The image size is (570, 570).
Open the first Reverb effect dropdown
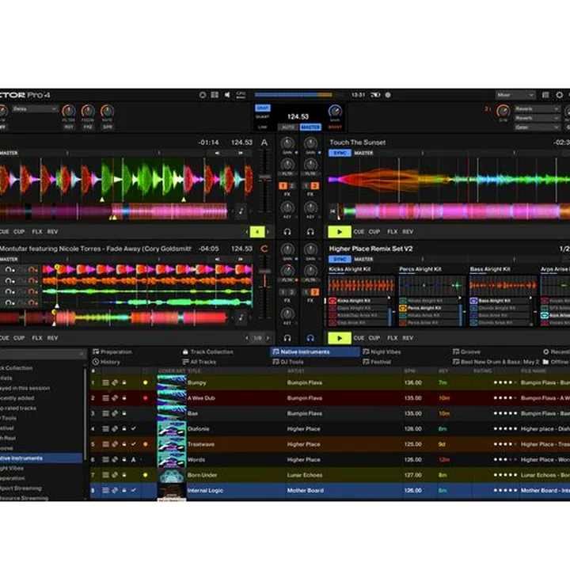point(537,108)
